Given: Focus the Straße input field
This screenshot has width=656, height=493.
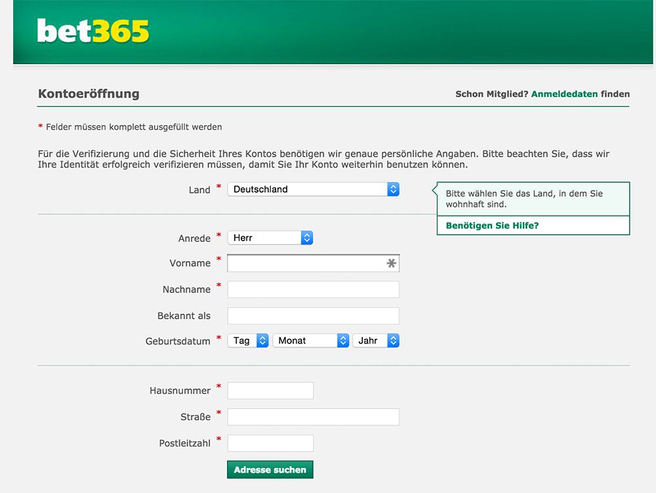Looking at the screenshot, I should click(x=313, y=417).
